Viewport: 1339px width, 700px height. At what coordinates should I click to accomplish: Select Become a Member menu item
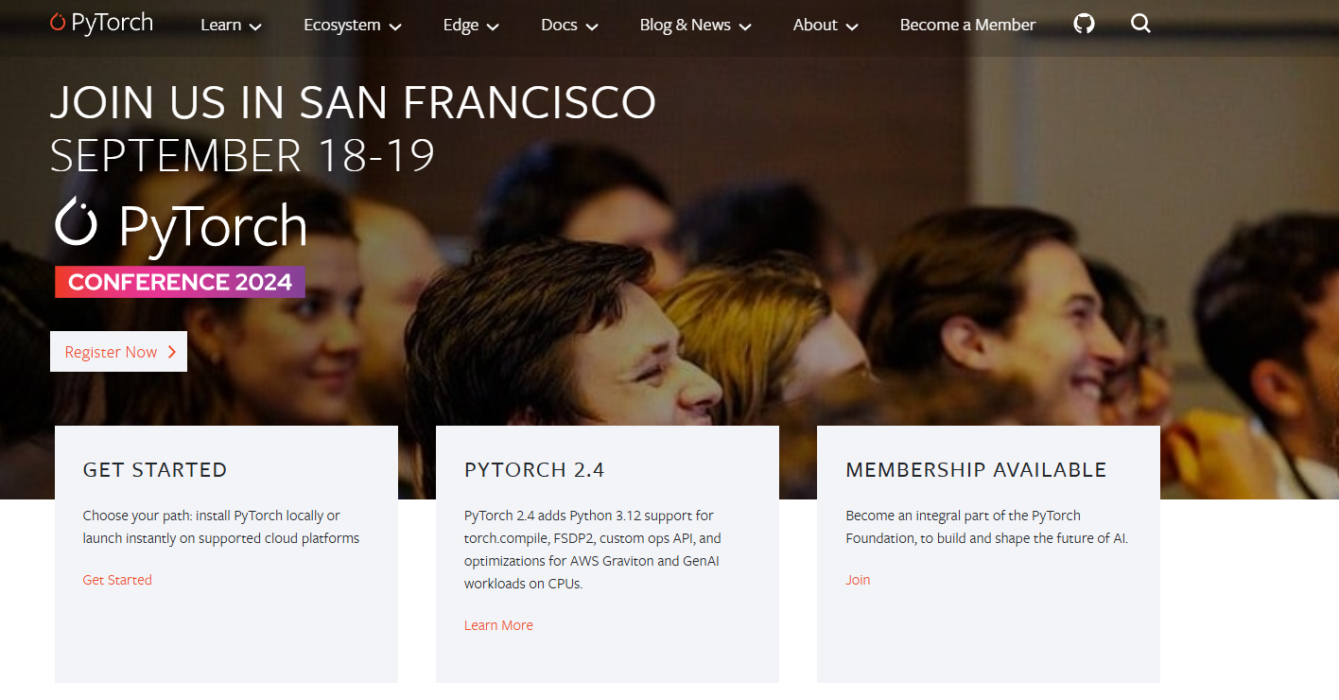(967, 26)
